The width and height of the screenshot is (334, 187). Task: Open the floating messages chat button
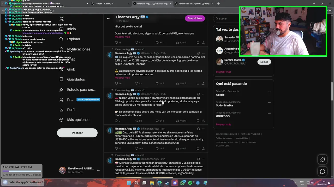click(x=323, y=171)
